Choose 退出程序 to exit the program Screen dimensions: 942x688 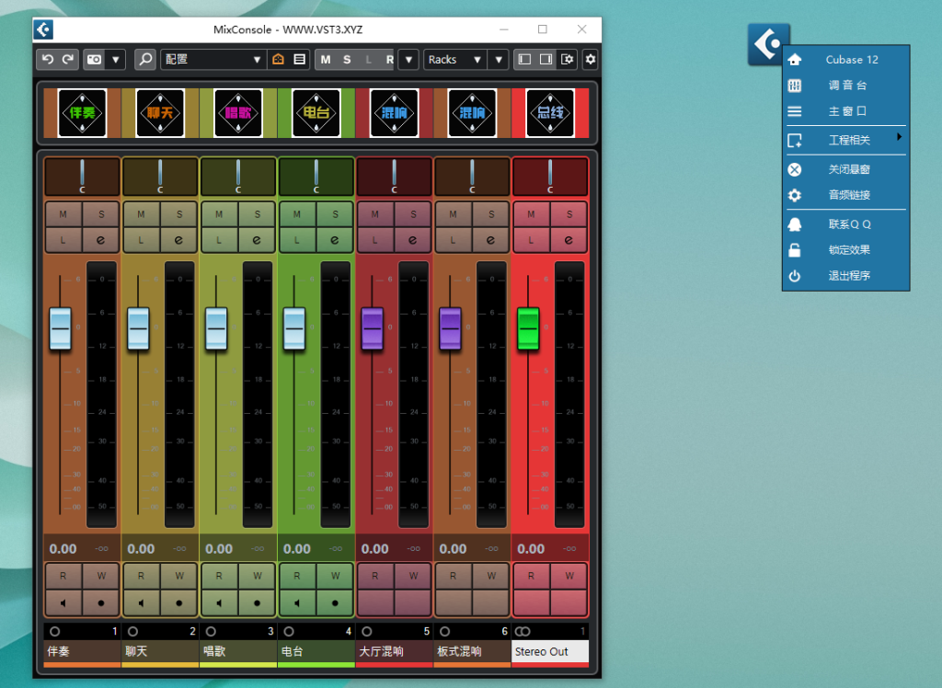point(846,276)
